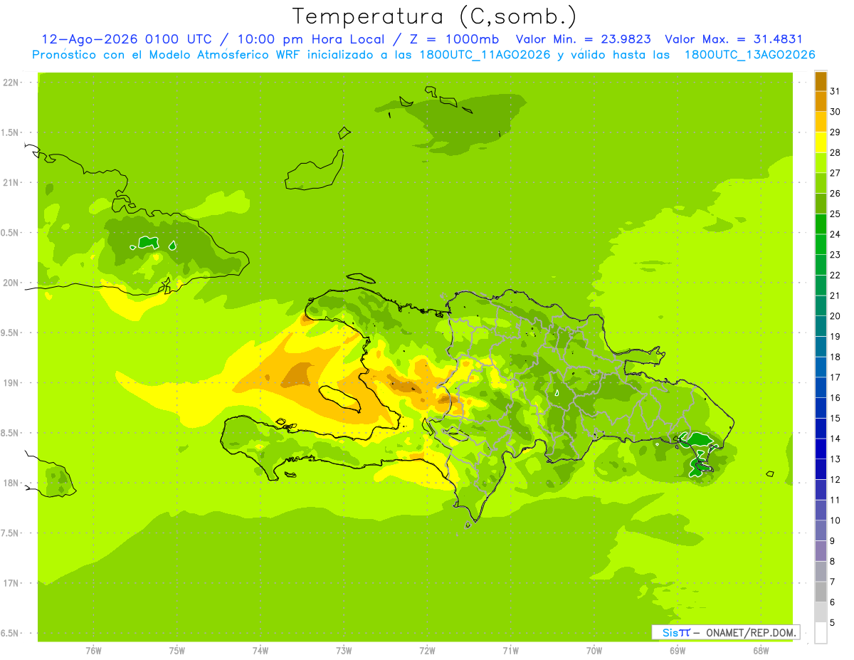Pick legend swatch between 24 and 25
The image size is (854, 660).
tap(821, 224)
